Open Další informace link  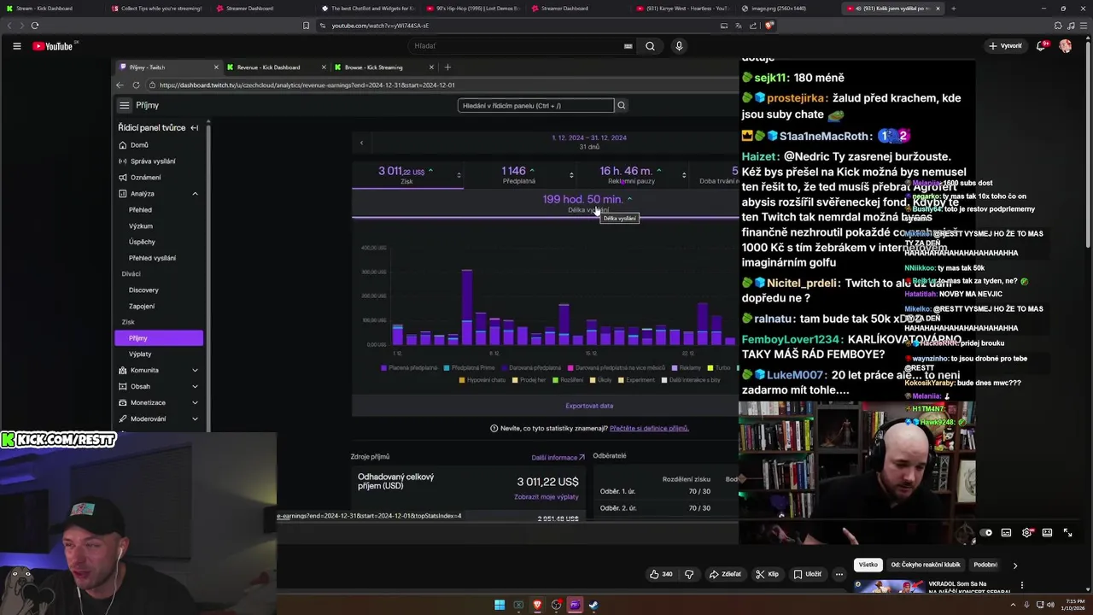[558, 457]
